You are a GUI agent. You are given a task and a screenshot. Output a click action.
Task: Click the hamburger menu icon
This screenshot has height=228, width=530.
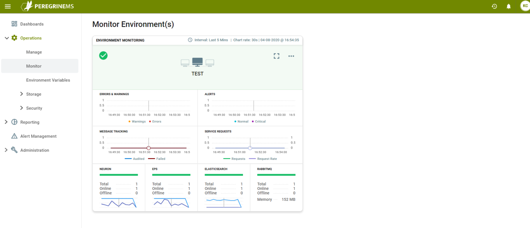8,6
